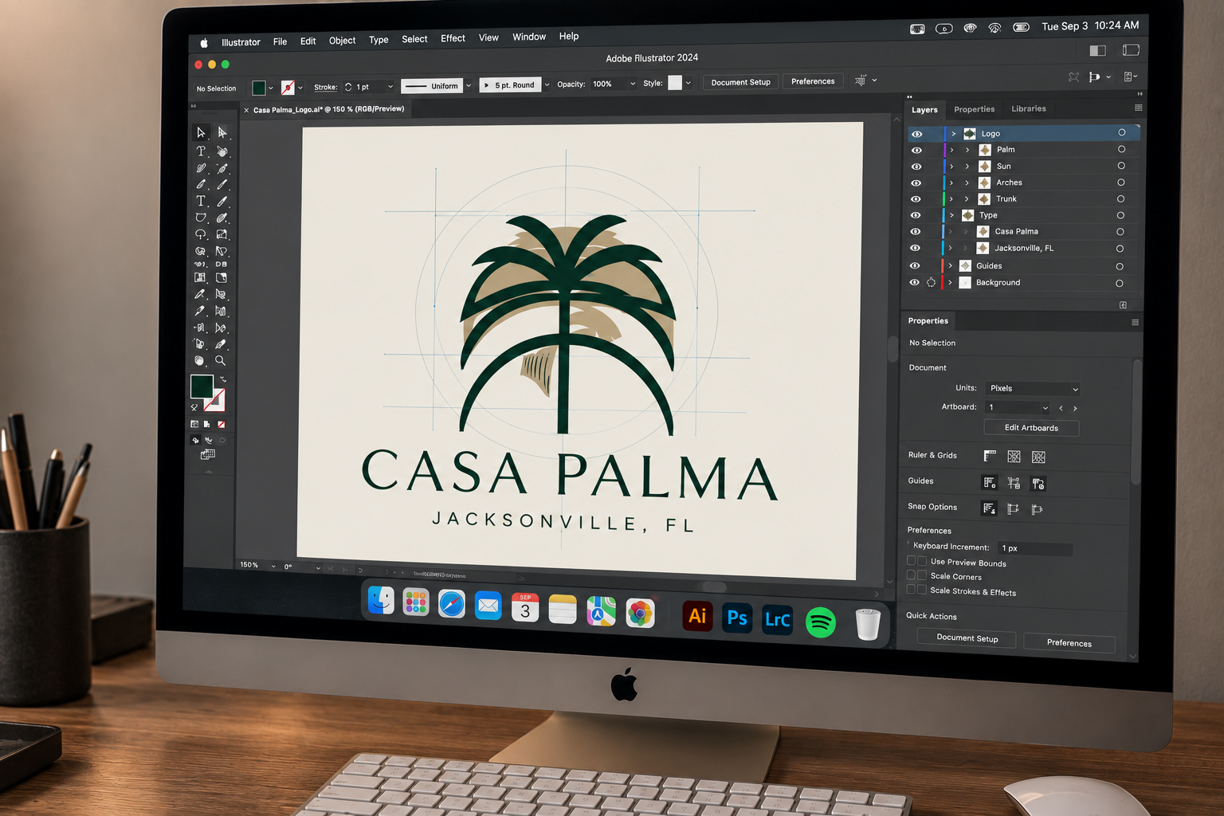This screenshot has width=1224, height=816.
Task: Expand the Type layer
Action: click(951, 215)
